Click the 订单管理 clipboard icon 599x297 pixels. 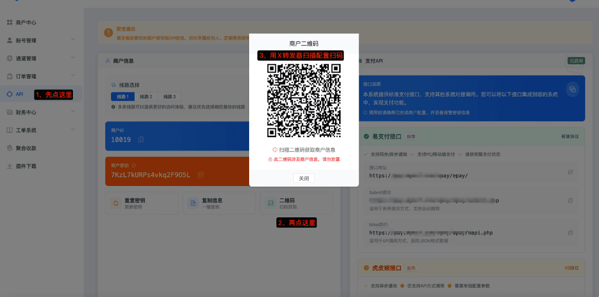point(10,76)
